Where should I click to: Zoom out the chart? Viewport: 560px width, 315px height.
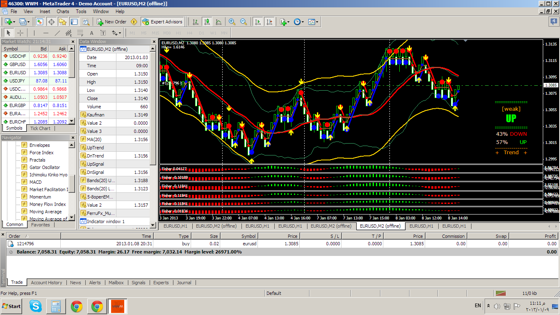point(244,22)
